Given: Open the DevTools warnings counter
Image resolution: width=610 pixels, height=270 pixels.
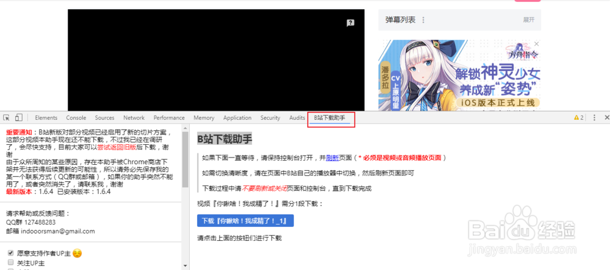Looking at the screenshot, I should (x=579, y=117).
